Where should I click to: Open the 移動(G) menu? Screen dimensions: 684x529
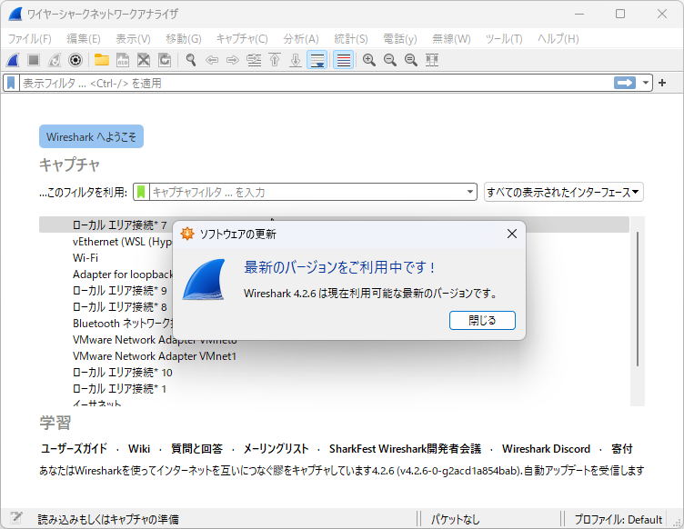pyautogui.click(x=184, y=39)
